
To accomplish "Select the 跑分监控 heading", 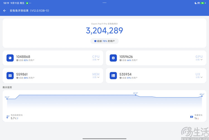I will (x=7, y=87).
